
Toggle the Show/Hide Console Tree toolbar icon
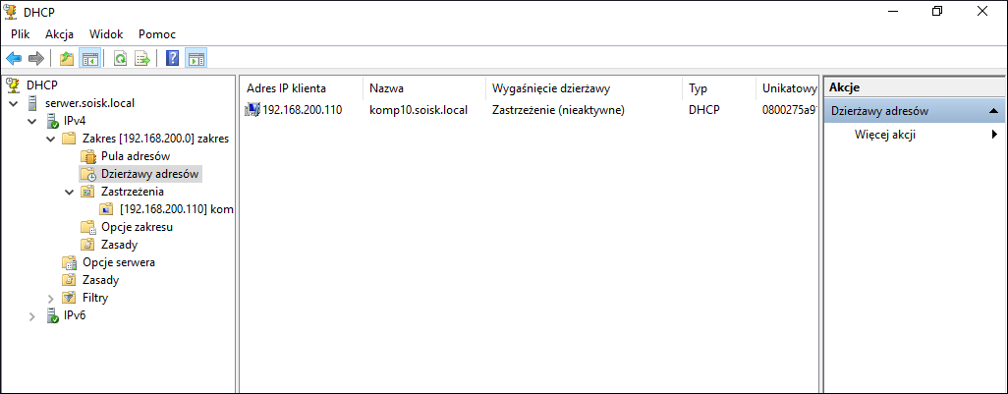click(88, 59)
